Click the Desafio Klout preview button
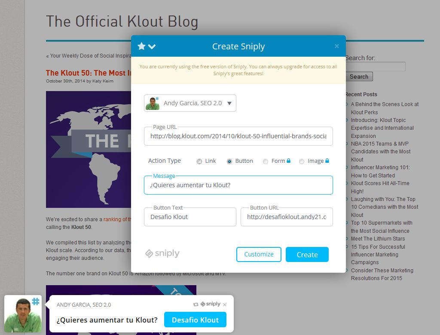Viewport: 440px width, 335px height. (x=196, y=320)
